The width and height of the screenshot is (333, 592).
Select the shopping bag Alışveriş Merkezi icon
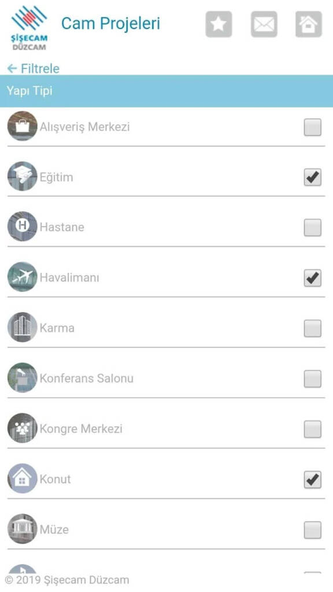pyautogui.click(x=23, y=126)
